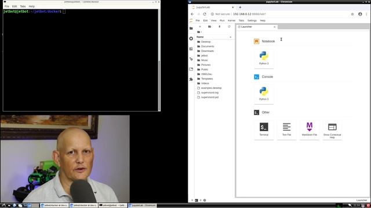Select the JupyterLab browser tab
The image size is (371, 208).
(213, 8)
